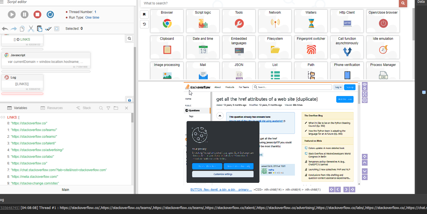Click the filter icon in variables panel
Image resolution: width=427 pixels, height=214 pixels.
[108, 108]
